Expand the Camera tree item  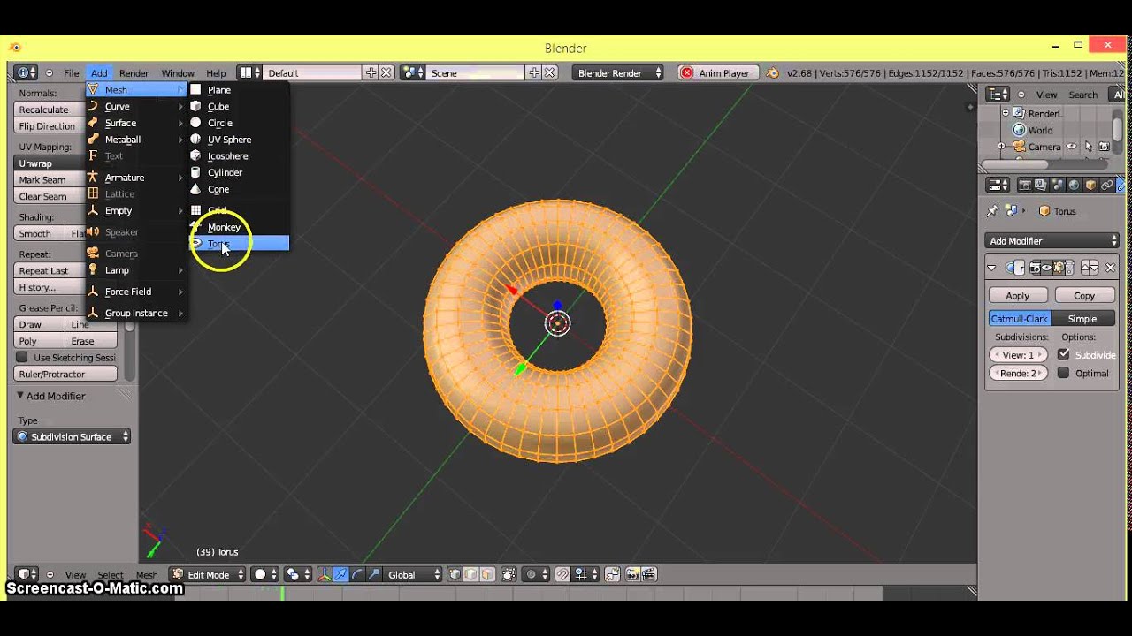click(x=1001, y=146)
